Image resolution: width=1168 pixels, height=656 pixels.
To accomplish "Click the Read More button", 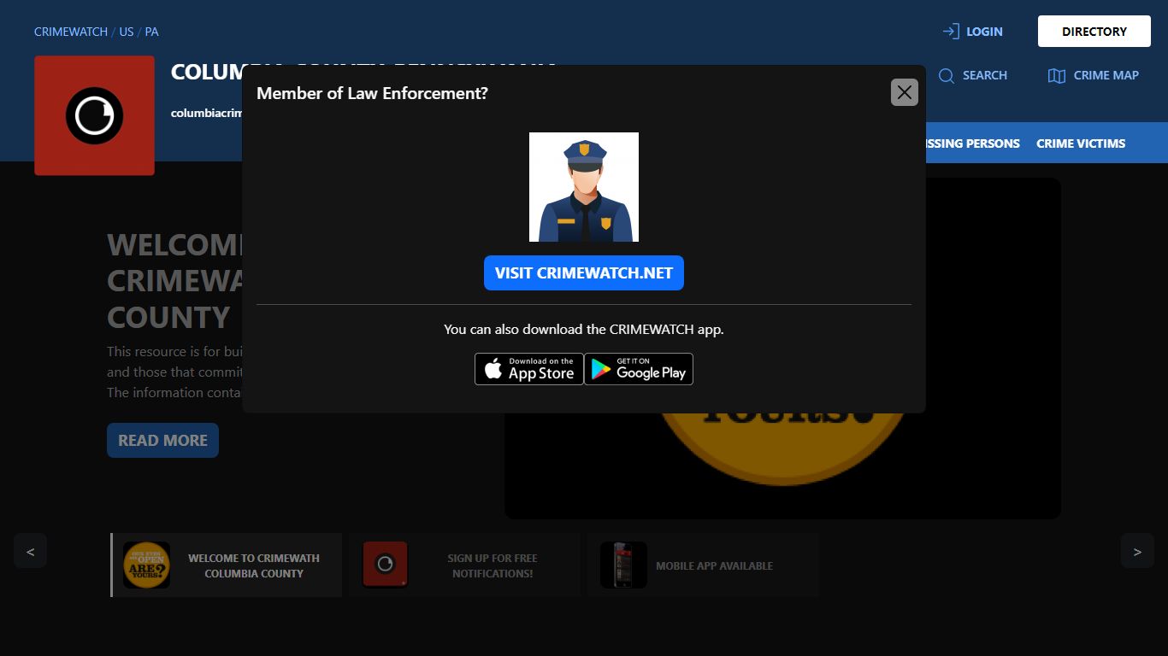I will pyautogui.click(x=162, y=440).
